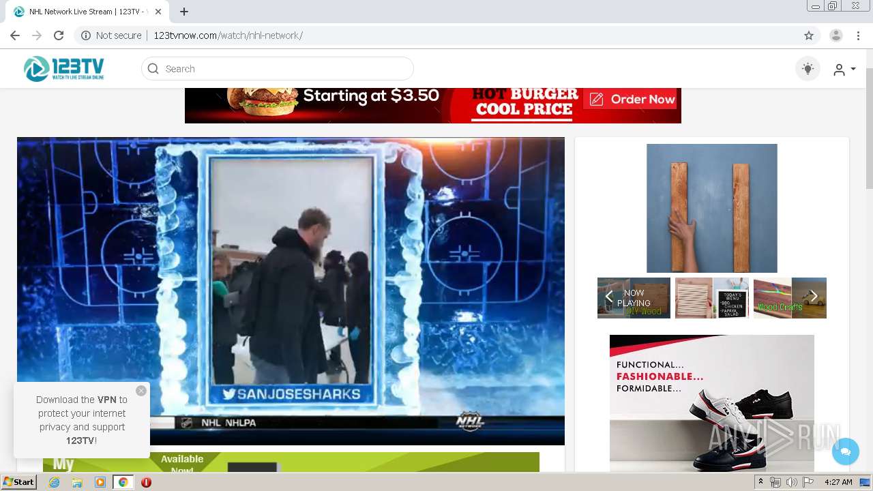This screenshot has height=491, width=873.
Task: Open a new browser tab
Action: (184, 12)
